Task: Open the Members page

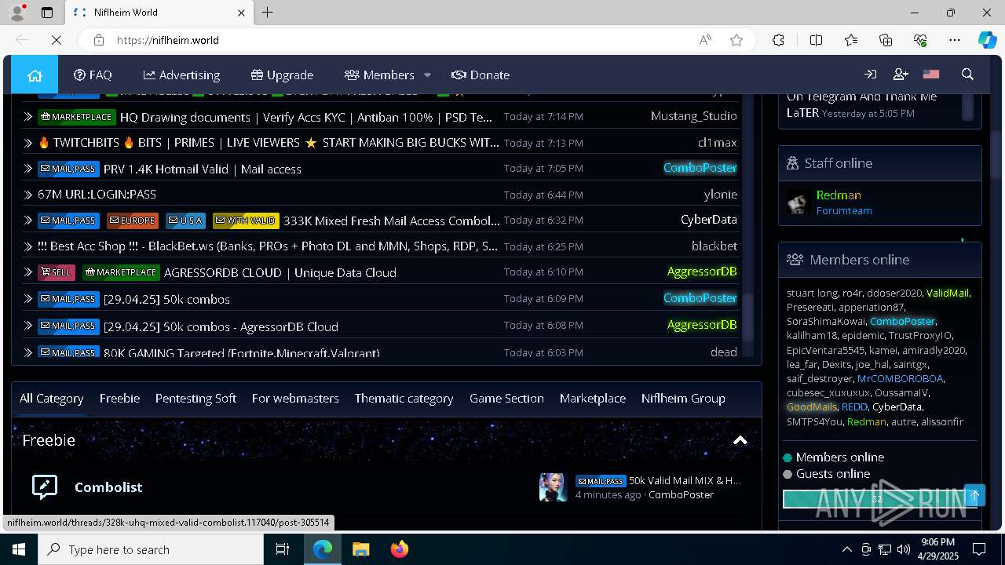Action: pyautogui.click(x=379, y=75)
